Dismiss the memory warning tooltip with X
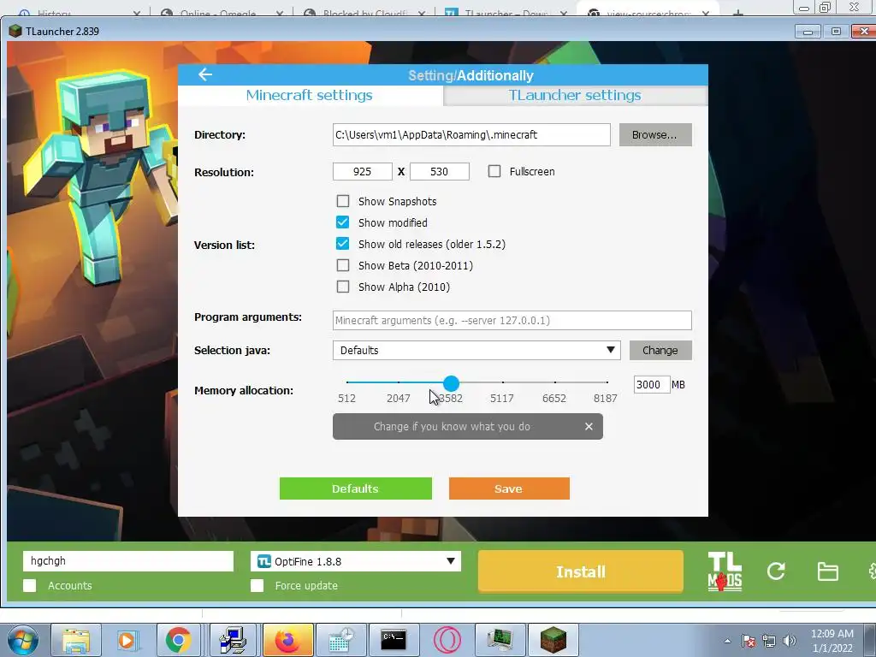Image resolution: width=876 pixels, height=657 pixels. 589,426
